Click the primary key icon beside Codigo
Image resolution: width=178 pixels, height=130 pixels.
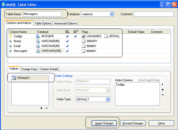(11, 36)
